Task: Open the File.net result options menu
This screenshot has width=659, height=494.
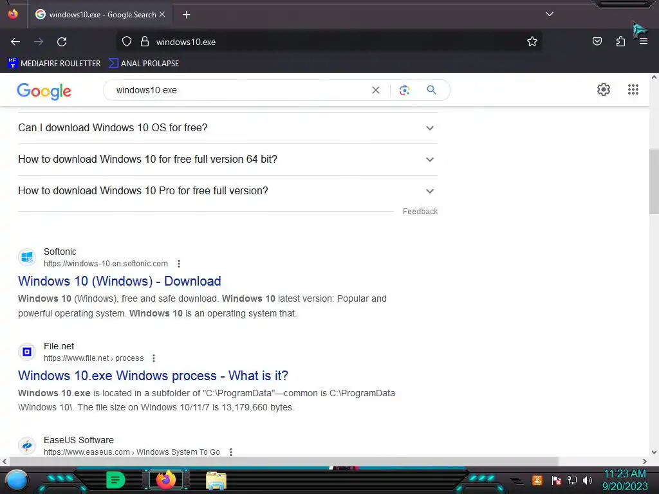Action: [x=154, y=358]
